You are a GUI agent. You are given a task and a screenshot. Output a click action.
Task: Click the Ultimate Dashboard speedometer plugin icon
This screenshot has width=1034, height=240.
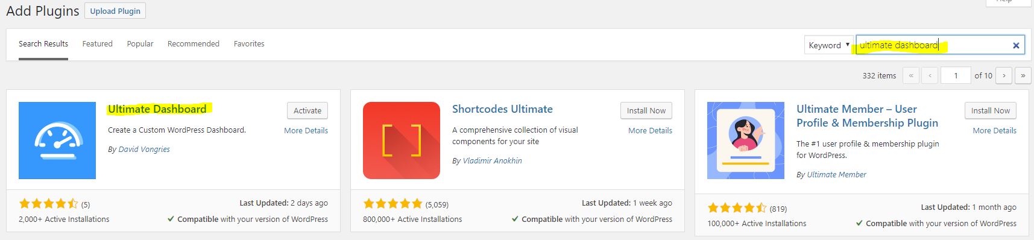point(57,141)
